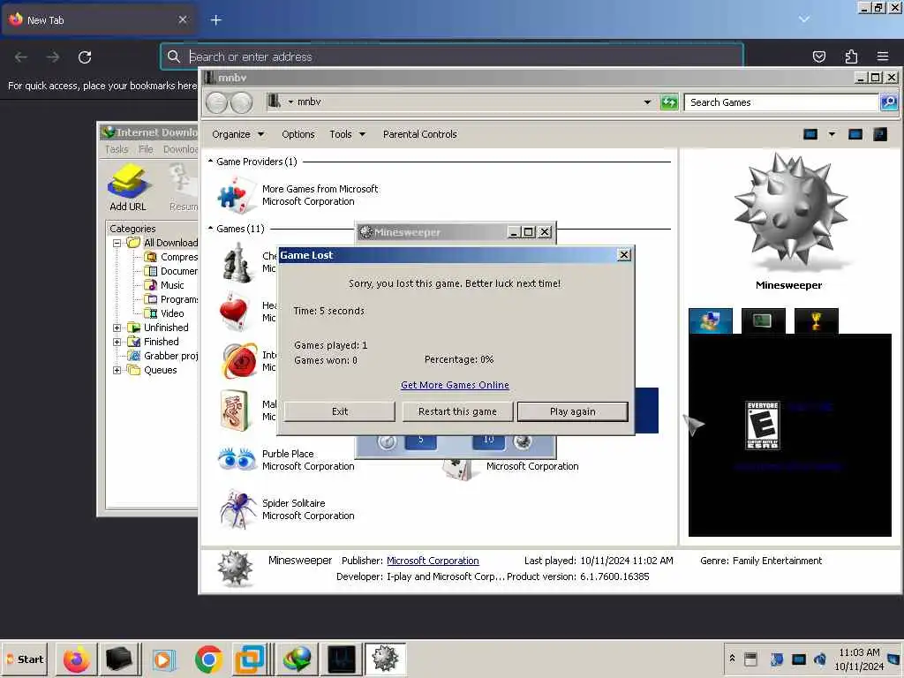Select the Hearts game icon
This screenshot has width=904, height=678.
235,312
